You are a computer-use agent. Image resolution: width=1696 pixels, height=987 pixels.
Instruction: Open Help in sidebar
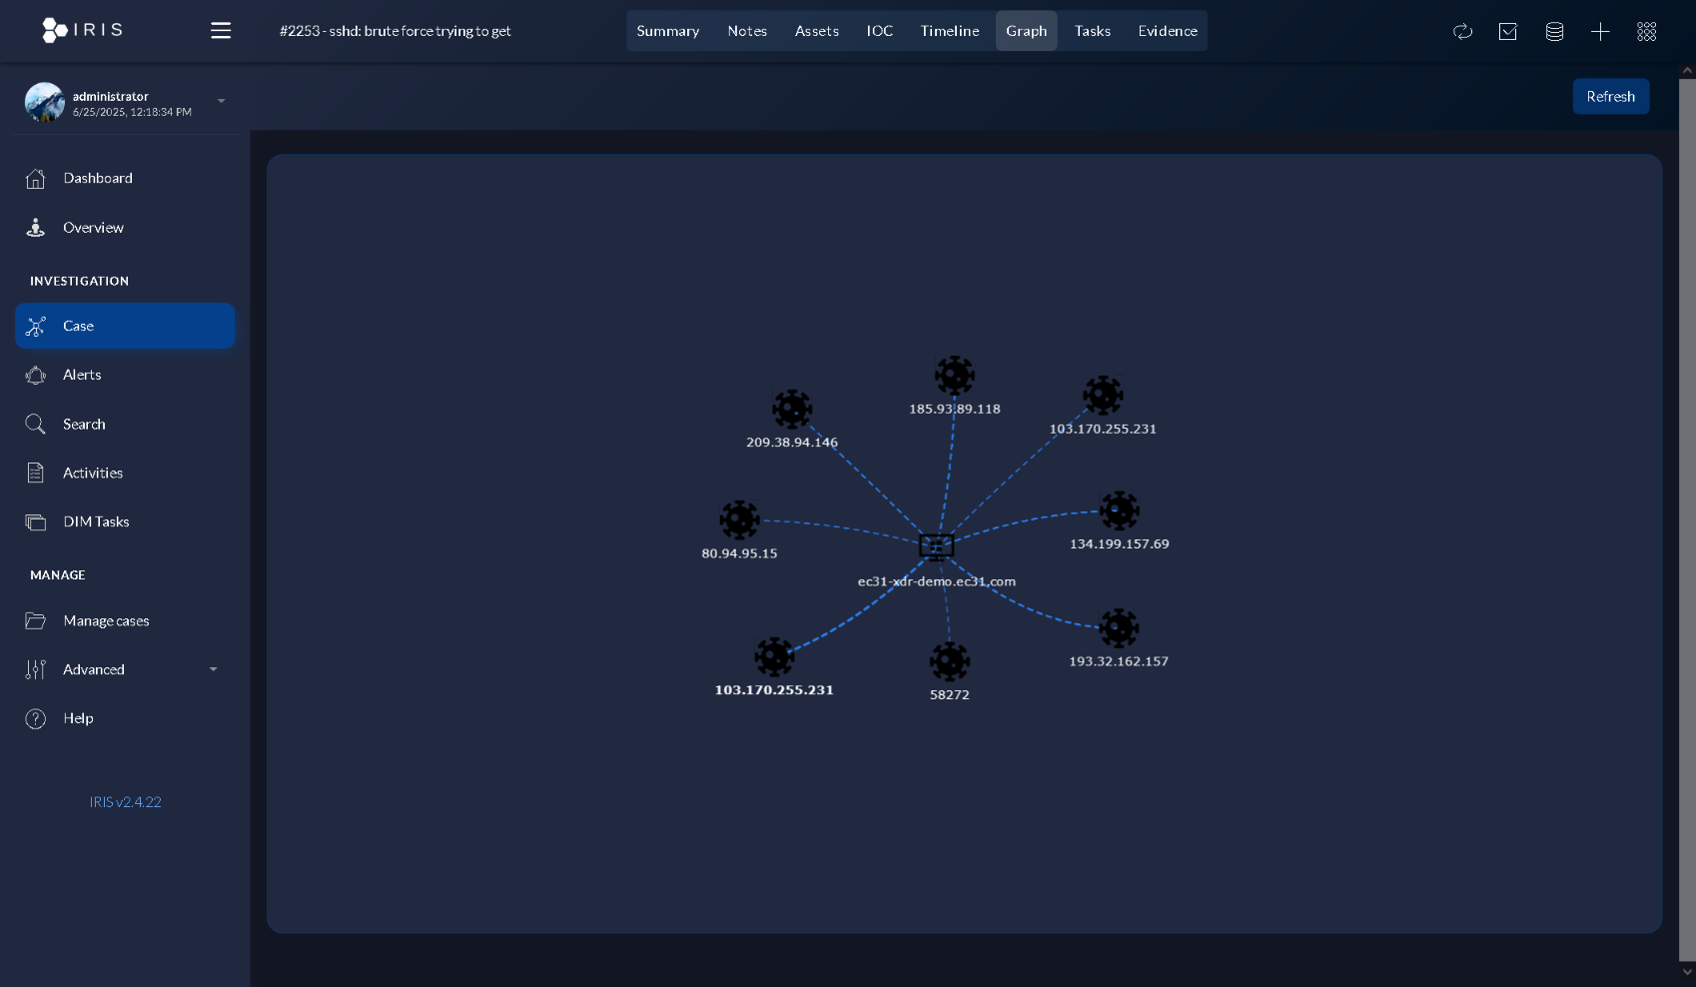click(x=125, y=718)
